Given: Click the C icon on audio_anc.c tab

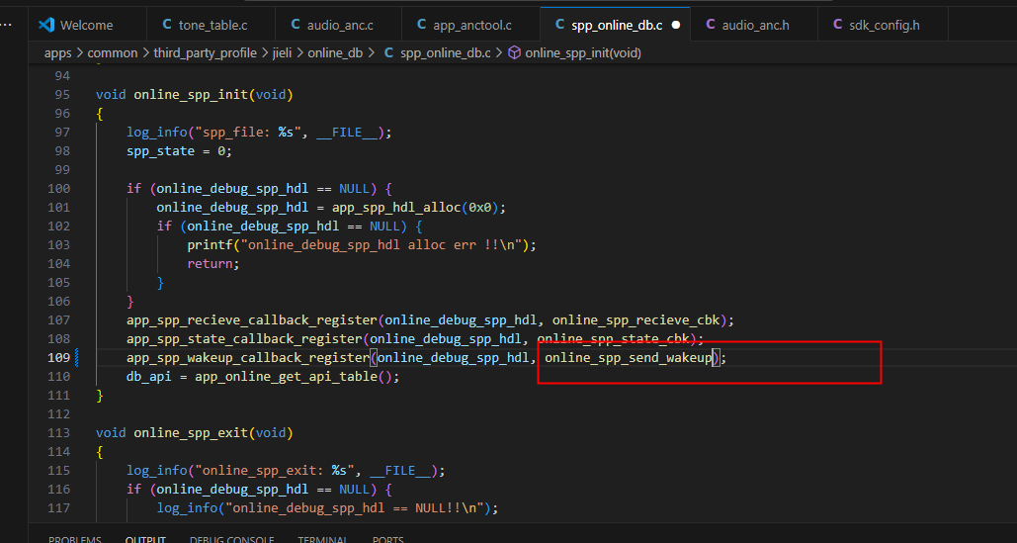Looking at the screenshot, I should [296, 25].
